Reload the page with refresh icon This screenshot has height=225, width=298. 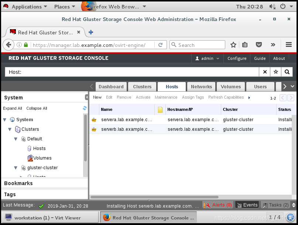pyautogui.click(x=160, y=45)
